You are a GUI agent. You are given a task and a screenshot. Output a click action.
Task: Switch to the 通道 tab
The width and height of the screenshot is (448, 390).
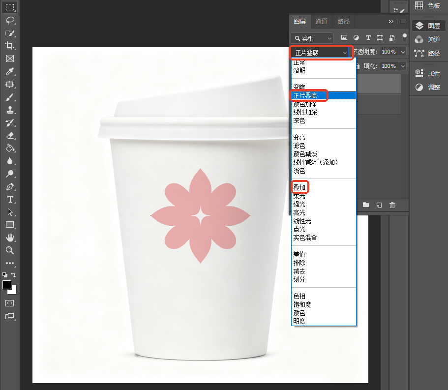(x=321, y=21)
